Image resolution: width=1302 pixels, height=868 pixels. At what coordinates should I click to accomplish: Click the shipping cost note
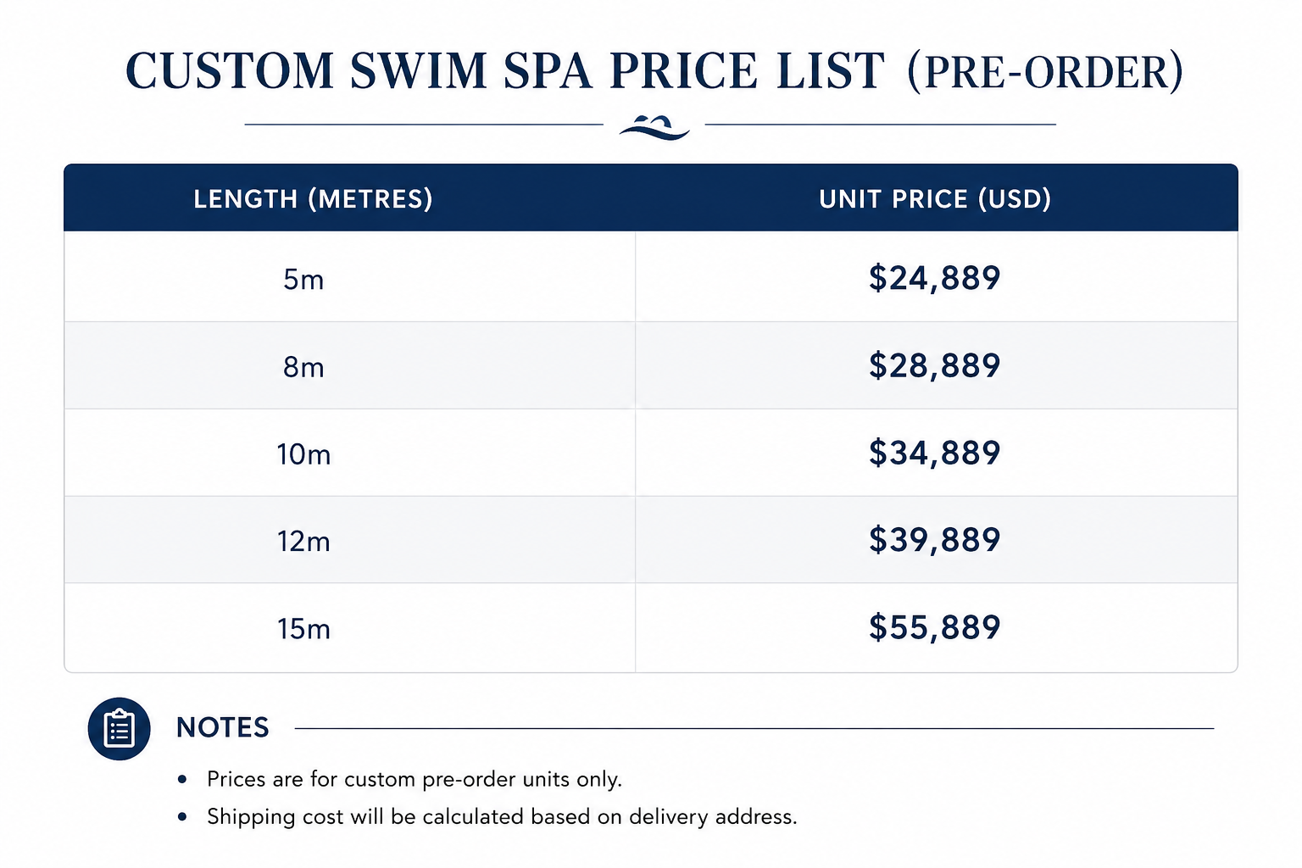502,816
